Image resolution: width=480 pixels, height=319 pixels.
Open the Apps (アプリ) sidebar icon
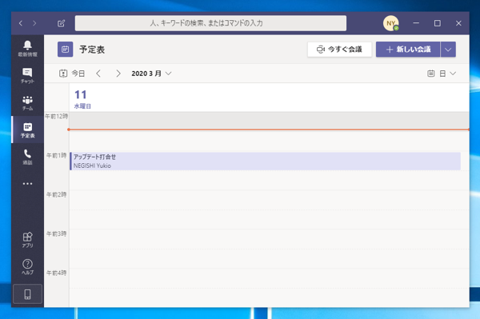click(27, 240)
